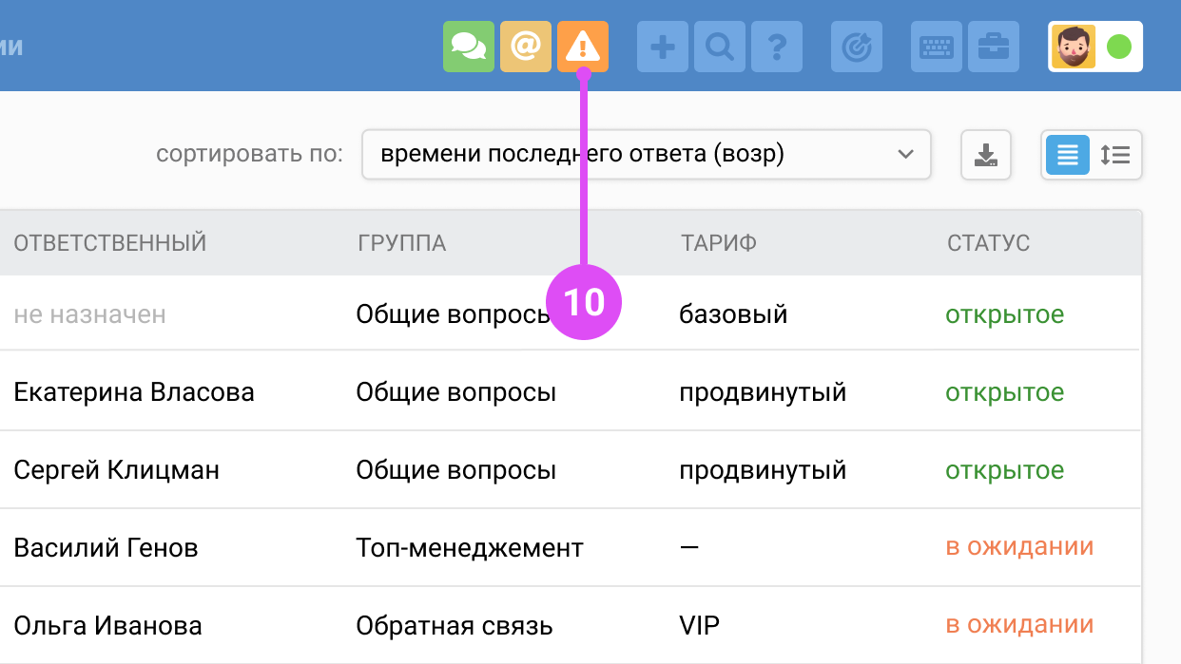Toggle the green online status indicator

coord(1119,47)
